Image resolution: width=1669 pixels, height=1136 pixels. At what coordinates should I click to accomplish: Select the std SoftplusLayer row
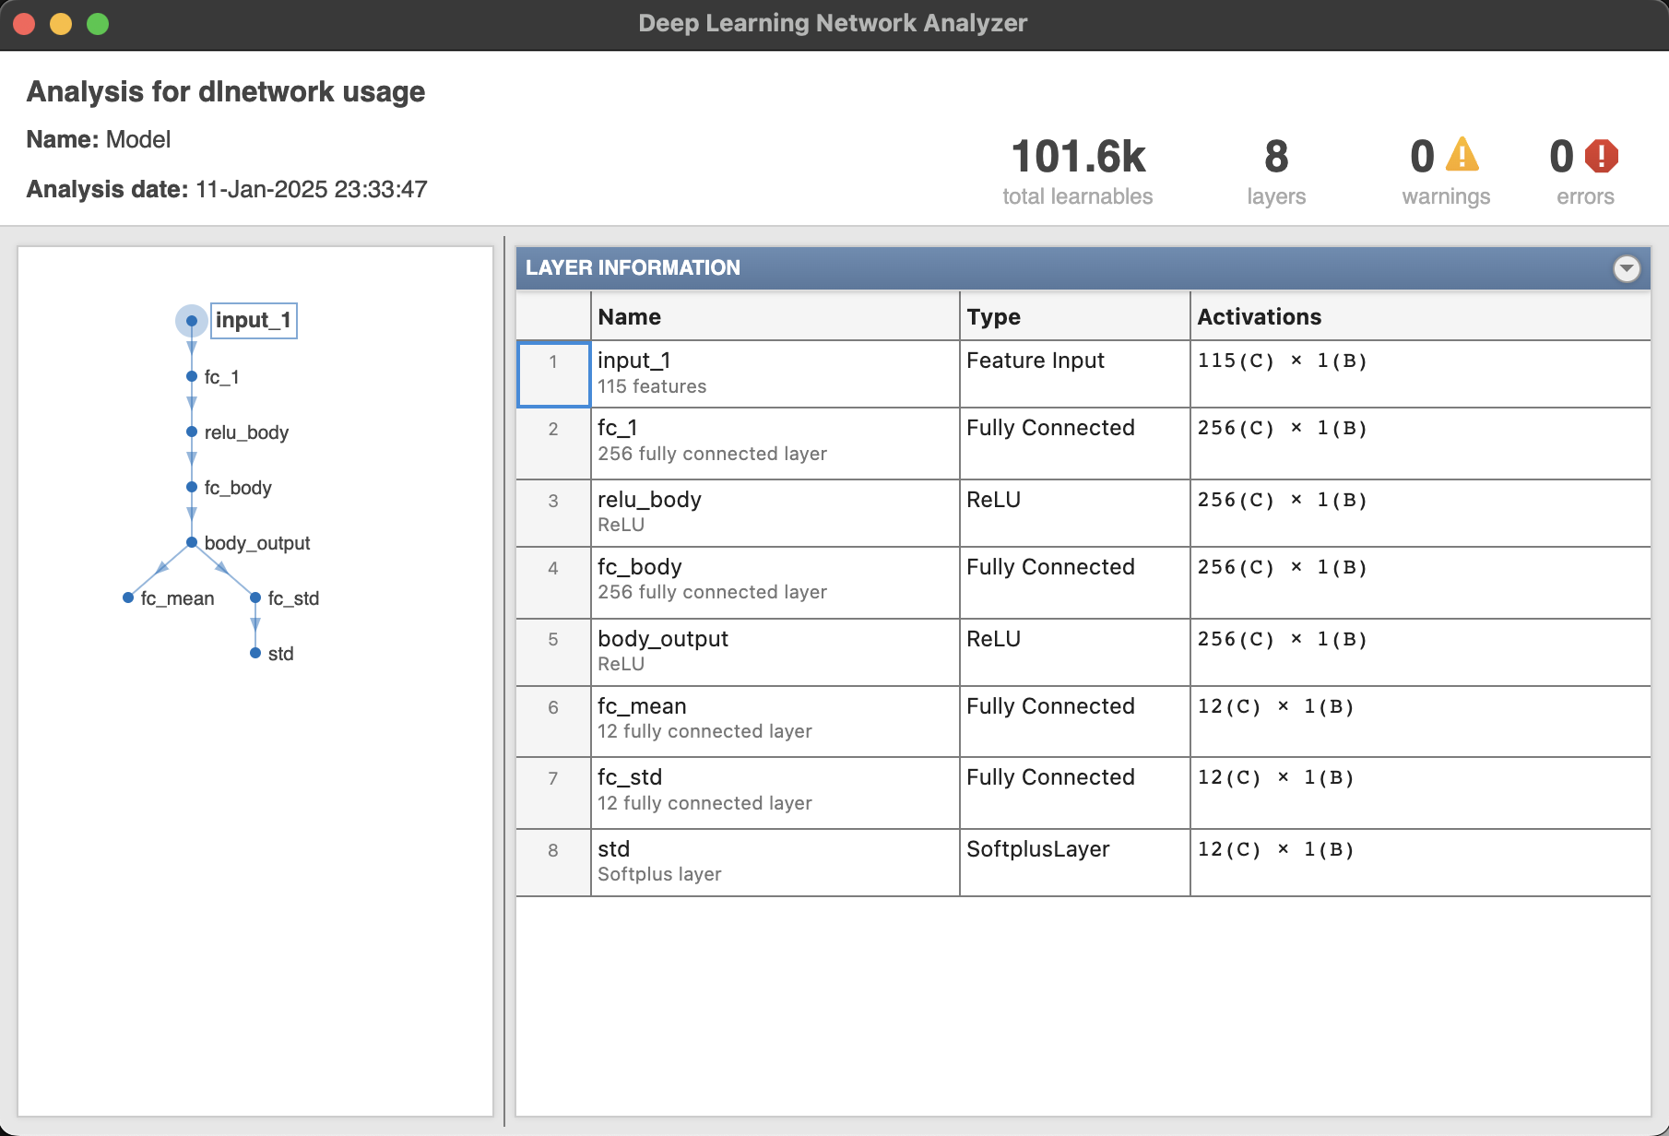point(775,861)
